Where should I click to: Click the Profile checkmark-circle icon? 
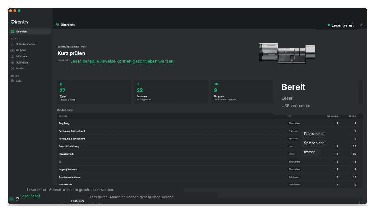[x=12, y=68]
